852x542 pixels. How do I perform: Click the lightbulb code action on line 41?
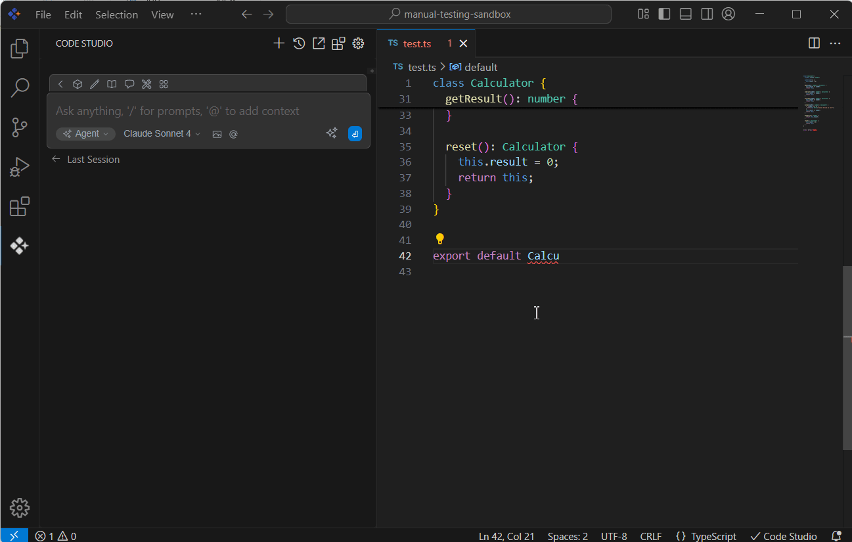point(440,239)
